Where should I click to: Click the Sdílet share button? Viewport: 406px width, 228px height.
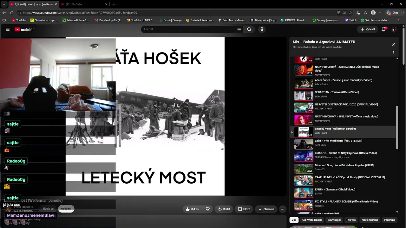[x=224, y=209]
